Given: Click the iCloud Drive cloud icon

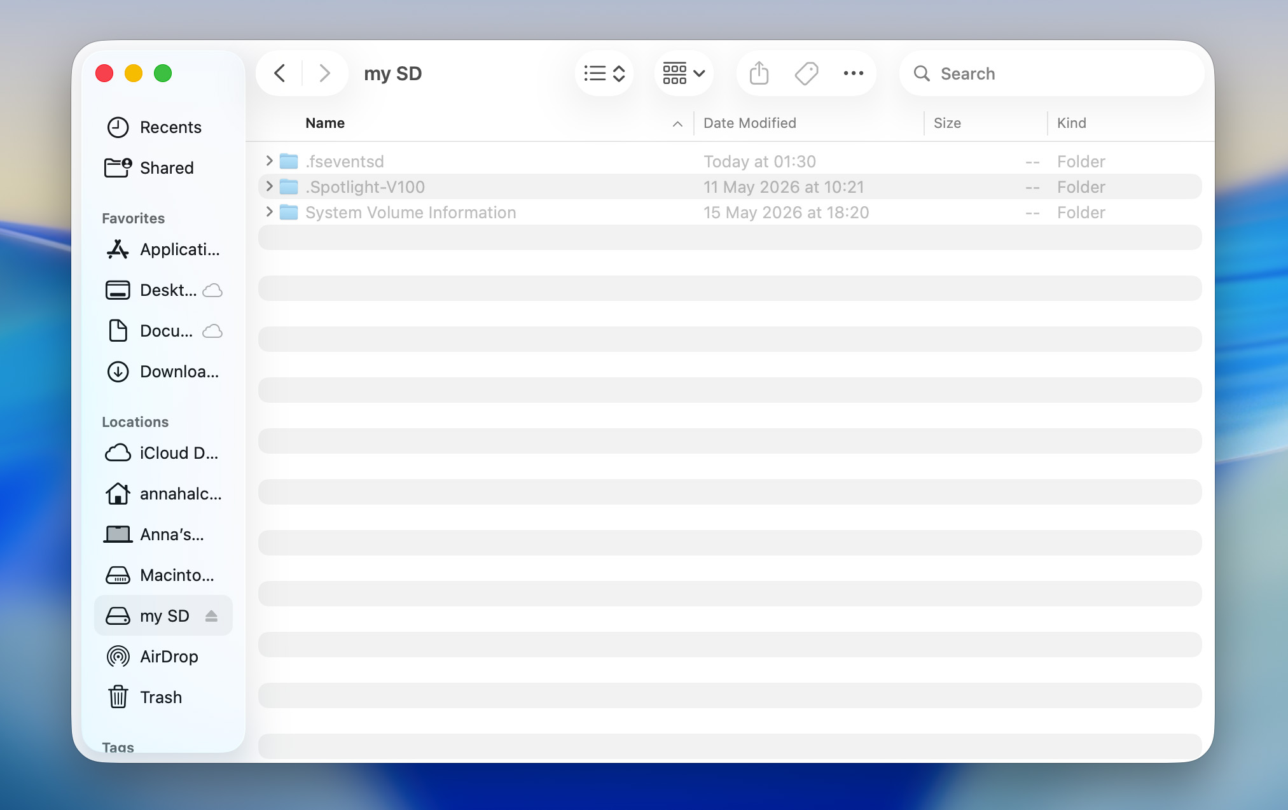Looking at the screenshot, I should tap(118, 453).
